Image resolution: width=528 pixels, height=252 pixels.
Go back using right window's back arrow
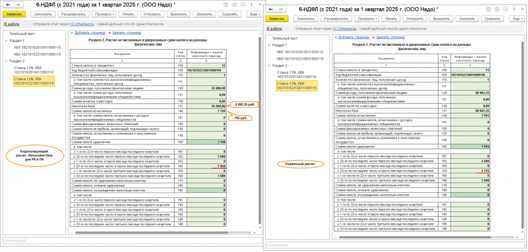pos(270,9)
